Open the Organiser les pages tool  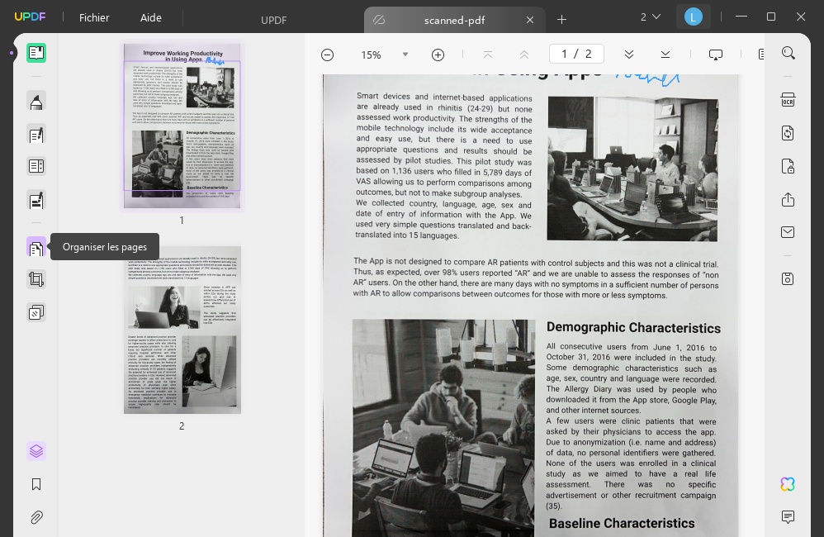coord(36,246)
